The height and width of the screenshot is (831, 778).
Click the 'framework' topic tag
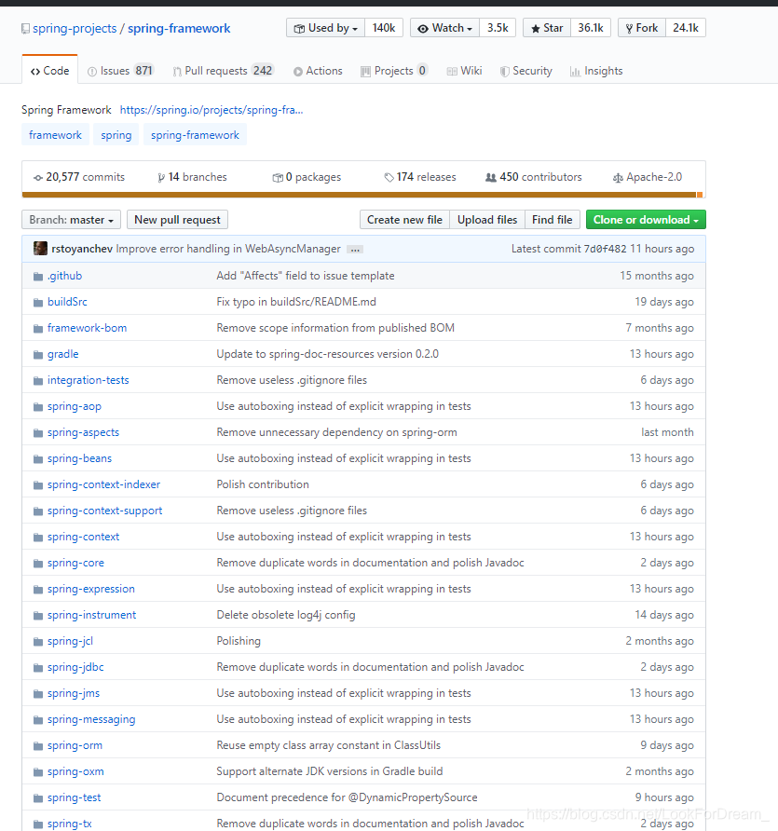click(56, 134)
